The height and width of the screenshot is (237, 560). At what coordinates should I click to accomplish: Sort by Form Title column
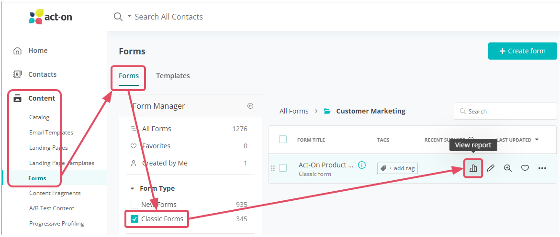(311, 140)
